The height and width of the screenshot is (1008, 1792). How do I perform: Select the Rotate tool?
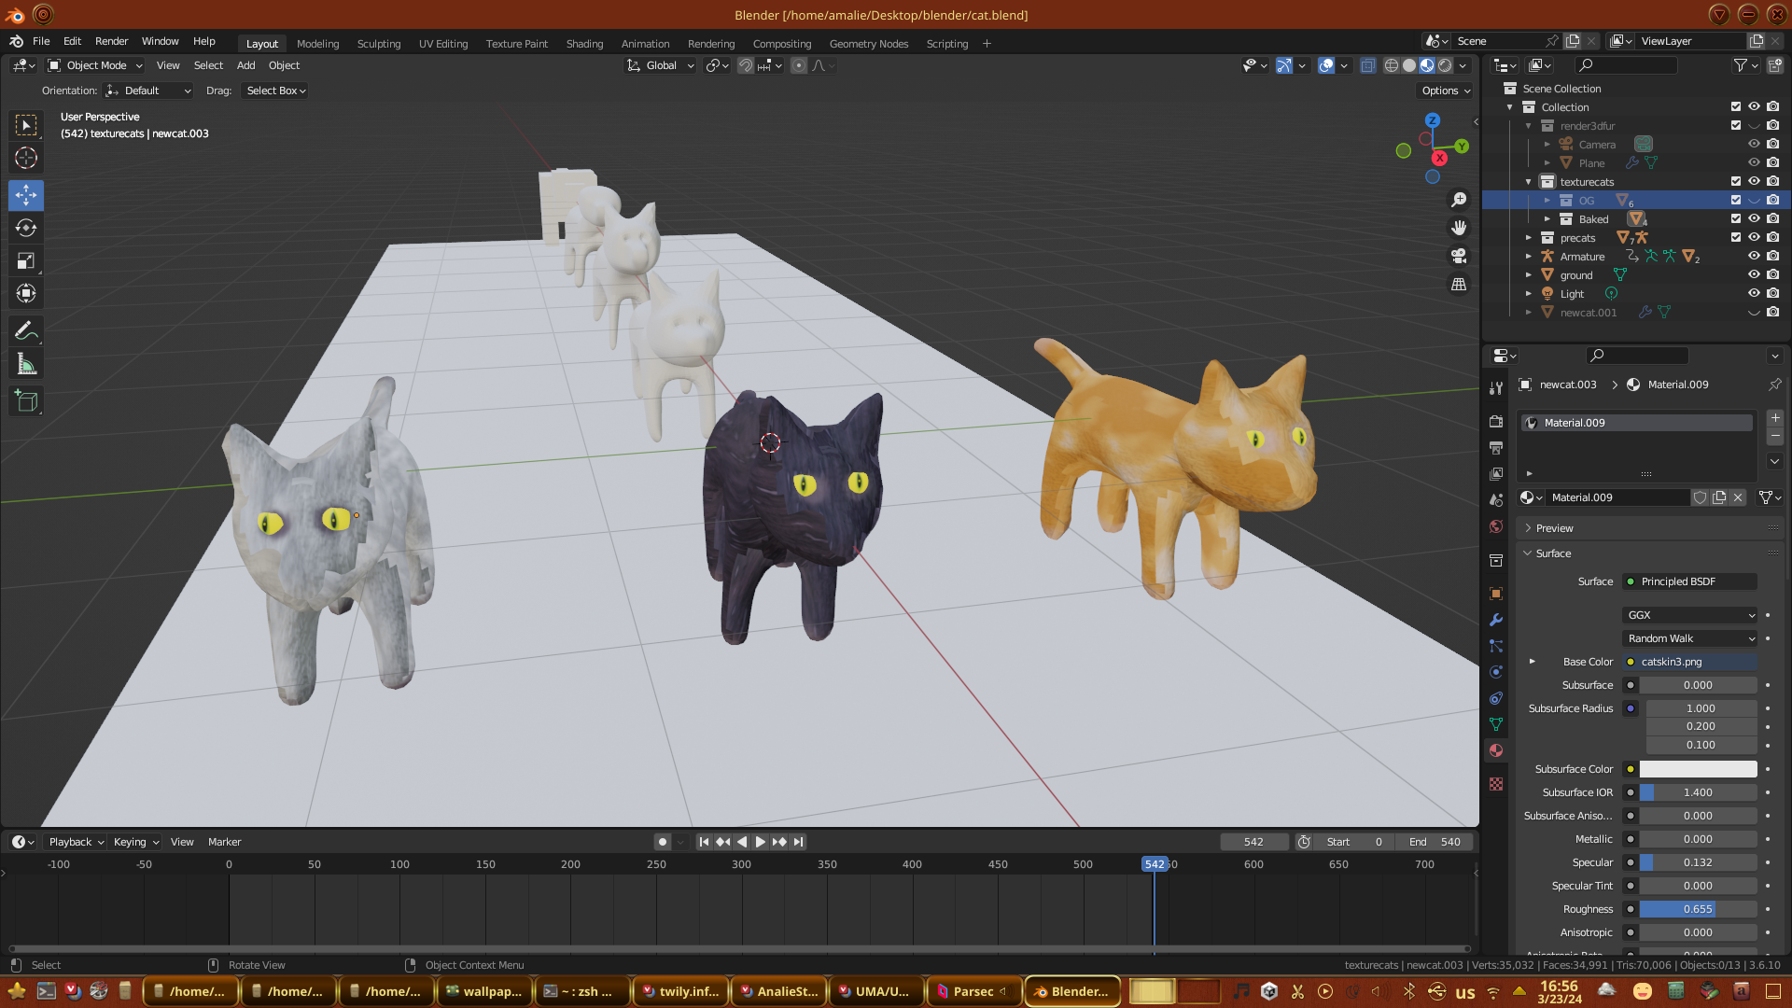click(26, 229)
